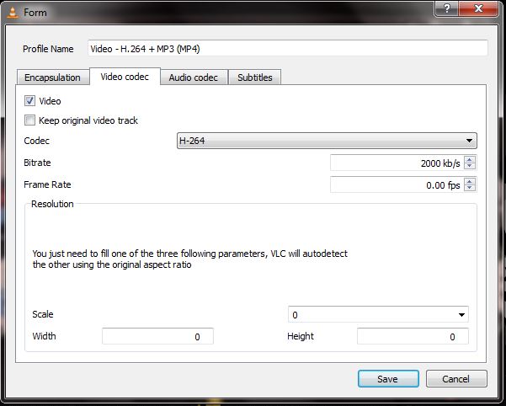
Task: Click the Width input field
Action: tap(157, 336)
